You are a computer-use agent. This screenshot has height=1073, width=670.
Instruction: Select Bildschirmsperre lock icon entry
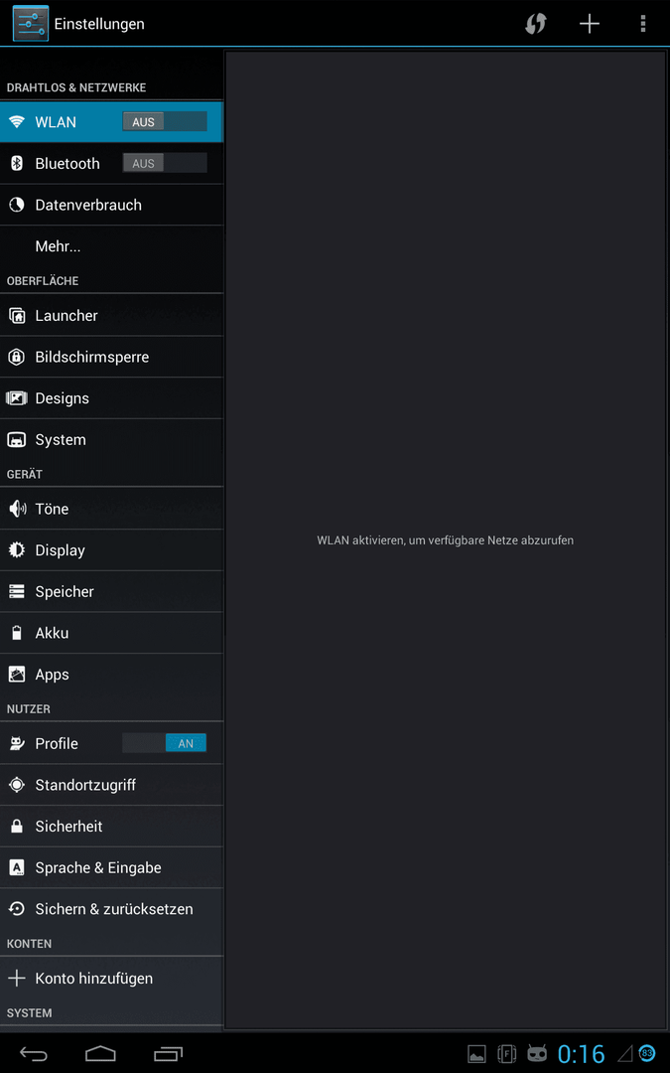[111, 358]
